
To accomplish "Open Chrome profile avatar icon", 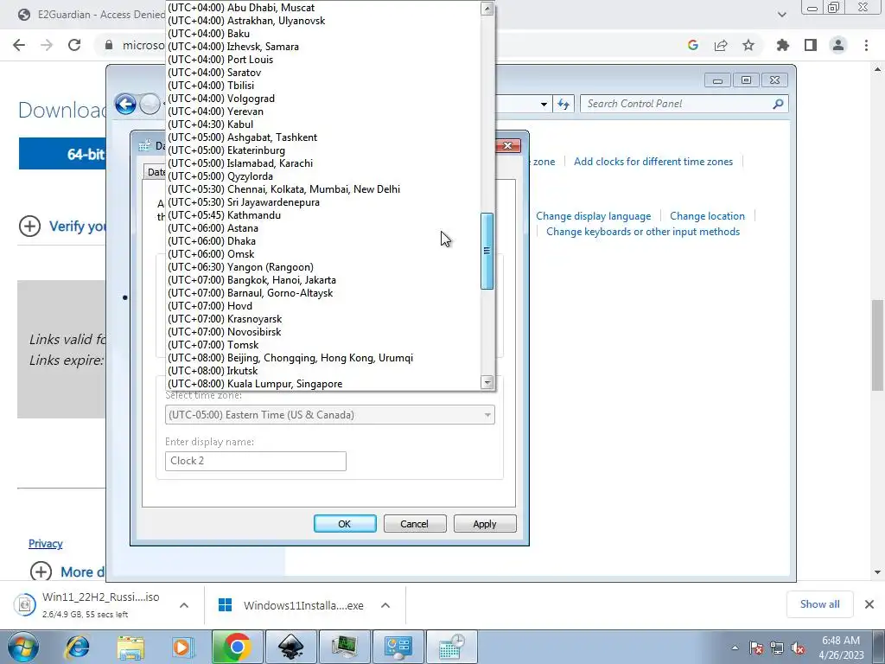I will pyautogui.click(x=838, y=45).
